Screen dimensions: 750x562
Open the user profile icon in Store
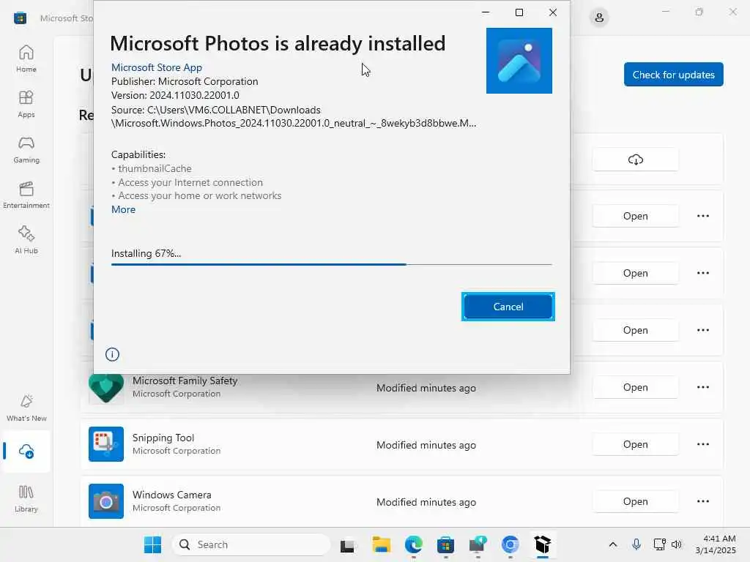pos(599,18)
